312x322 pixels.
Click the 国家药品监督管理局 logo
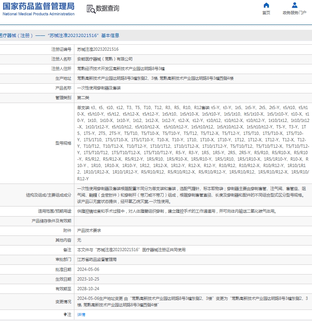(39, 6)
